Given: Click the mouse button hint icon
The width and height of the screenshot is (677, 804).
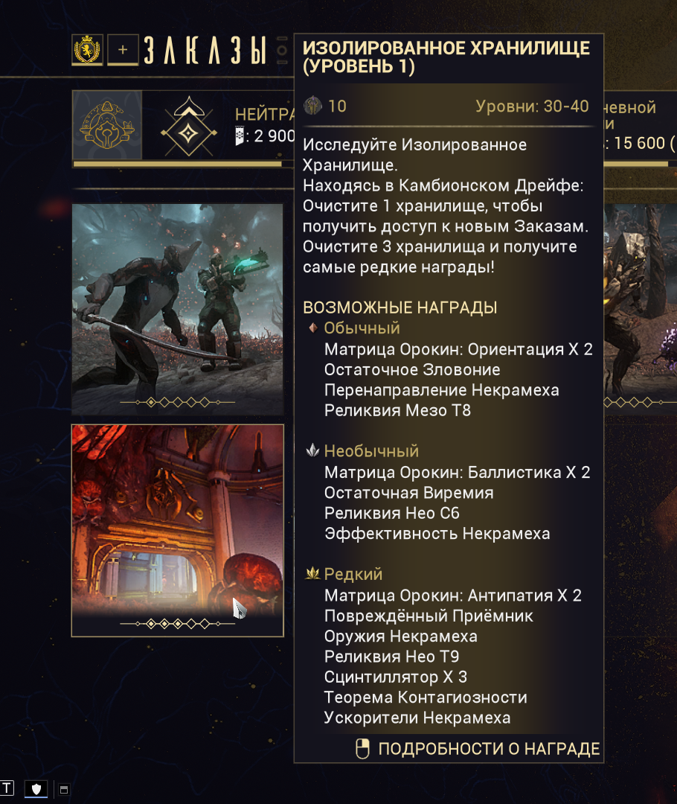Looking at the screenshot, I should click(x=362, y=749).
